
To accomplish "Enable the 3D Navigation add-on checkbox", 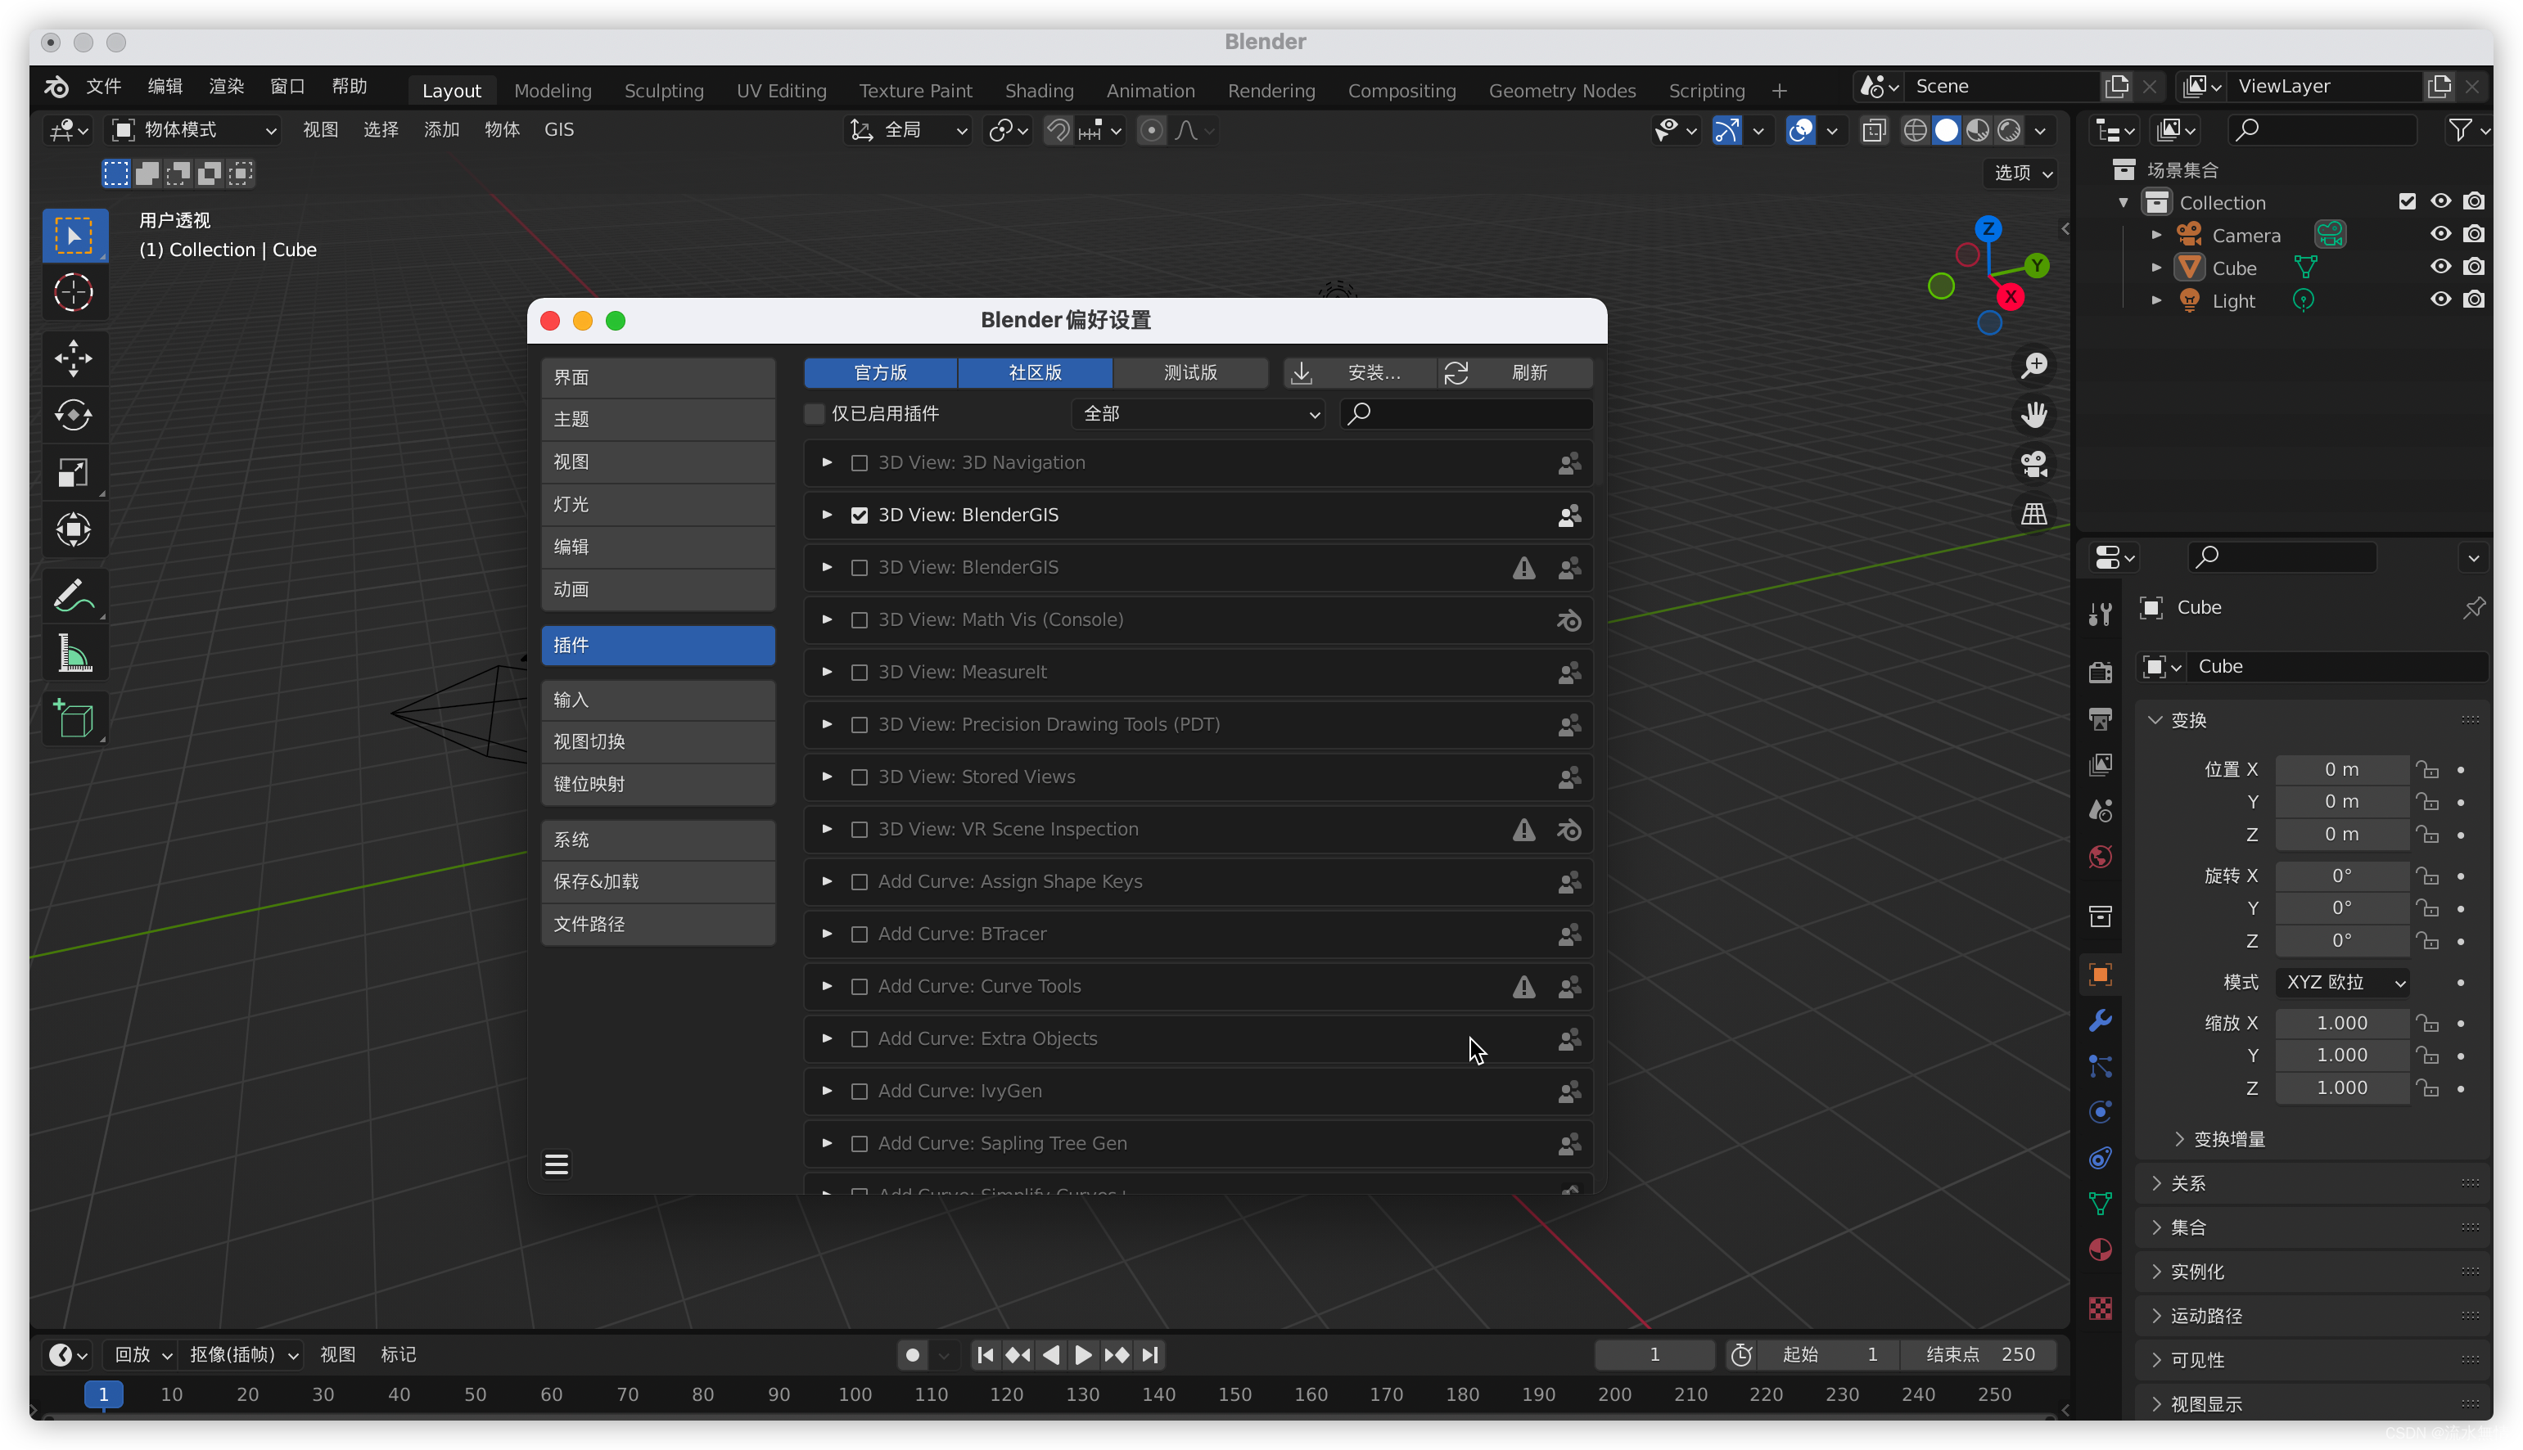I will tap(859, 463).
